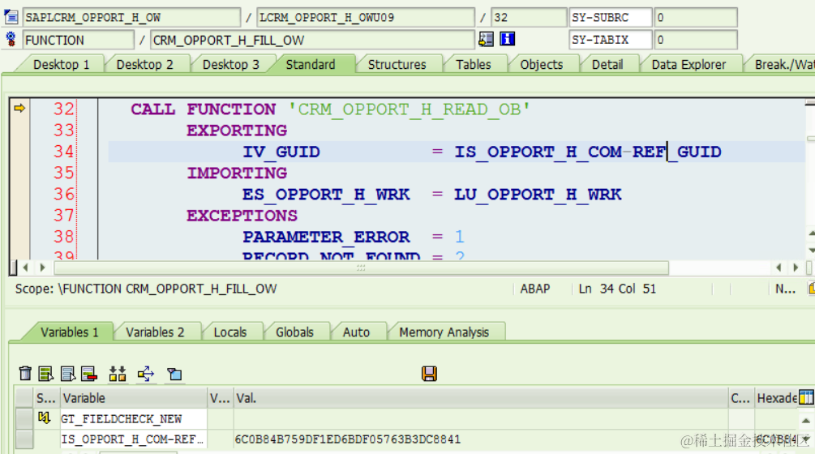Switch to the Desktop 1 tab
Image resolution: width=815 pixels, height=454 pixels.
61,64
